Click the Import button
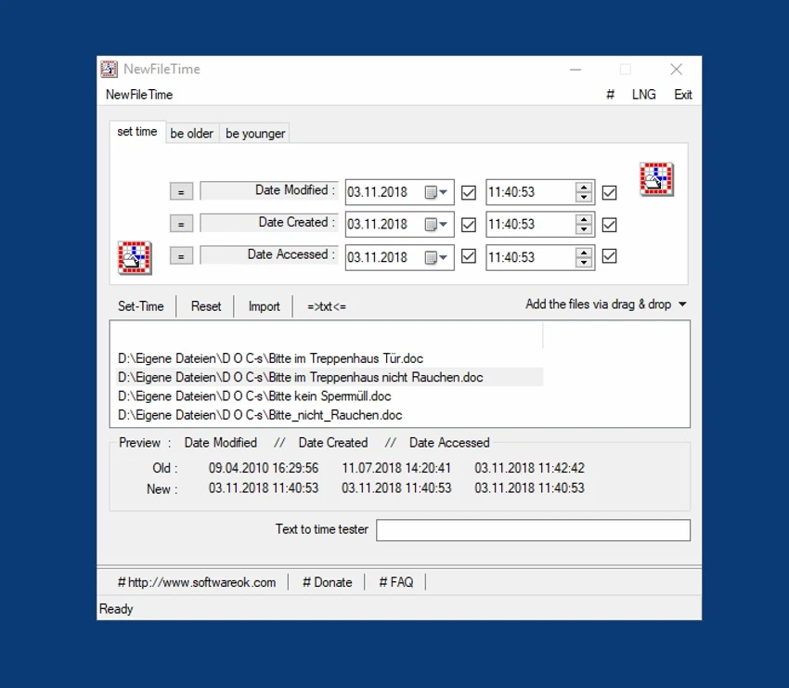The height and width of the screenshot is (688, 789). coord(265,306)
